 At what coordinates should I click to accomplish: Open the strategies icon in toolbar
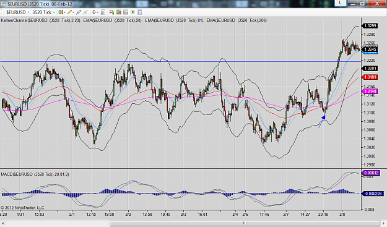126,12
